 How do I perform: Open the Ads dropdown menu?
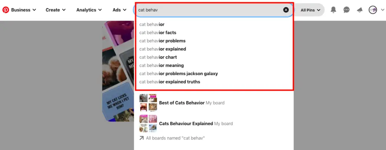pyautogui.click(x=119, y=10)
